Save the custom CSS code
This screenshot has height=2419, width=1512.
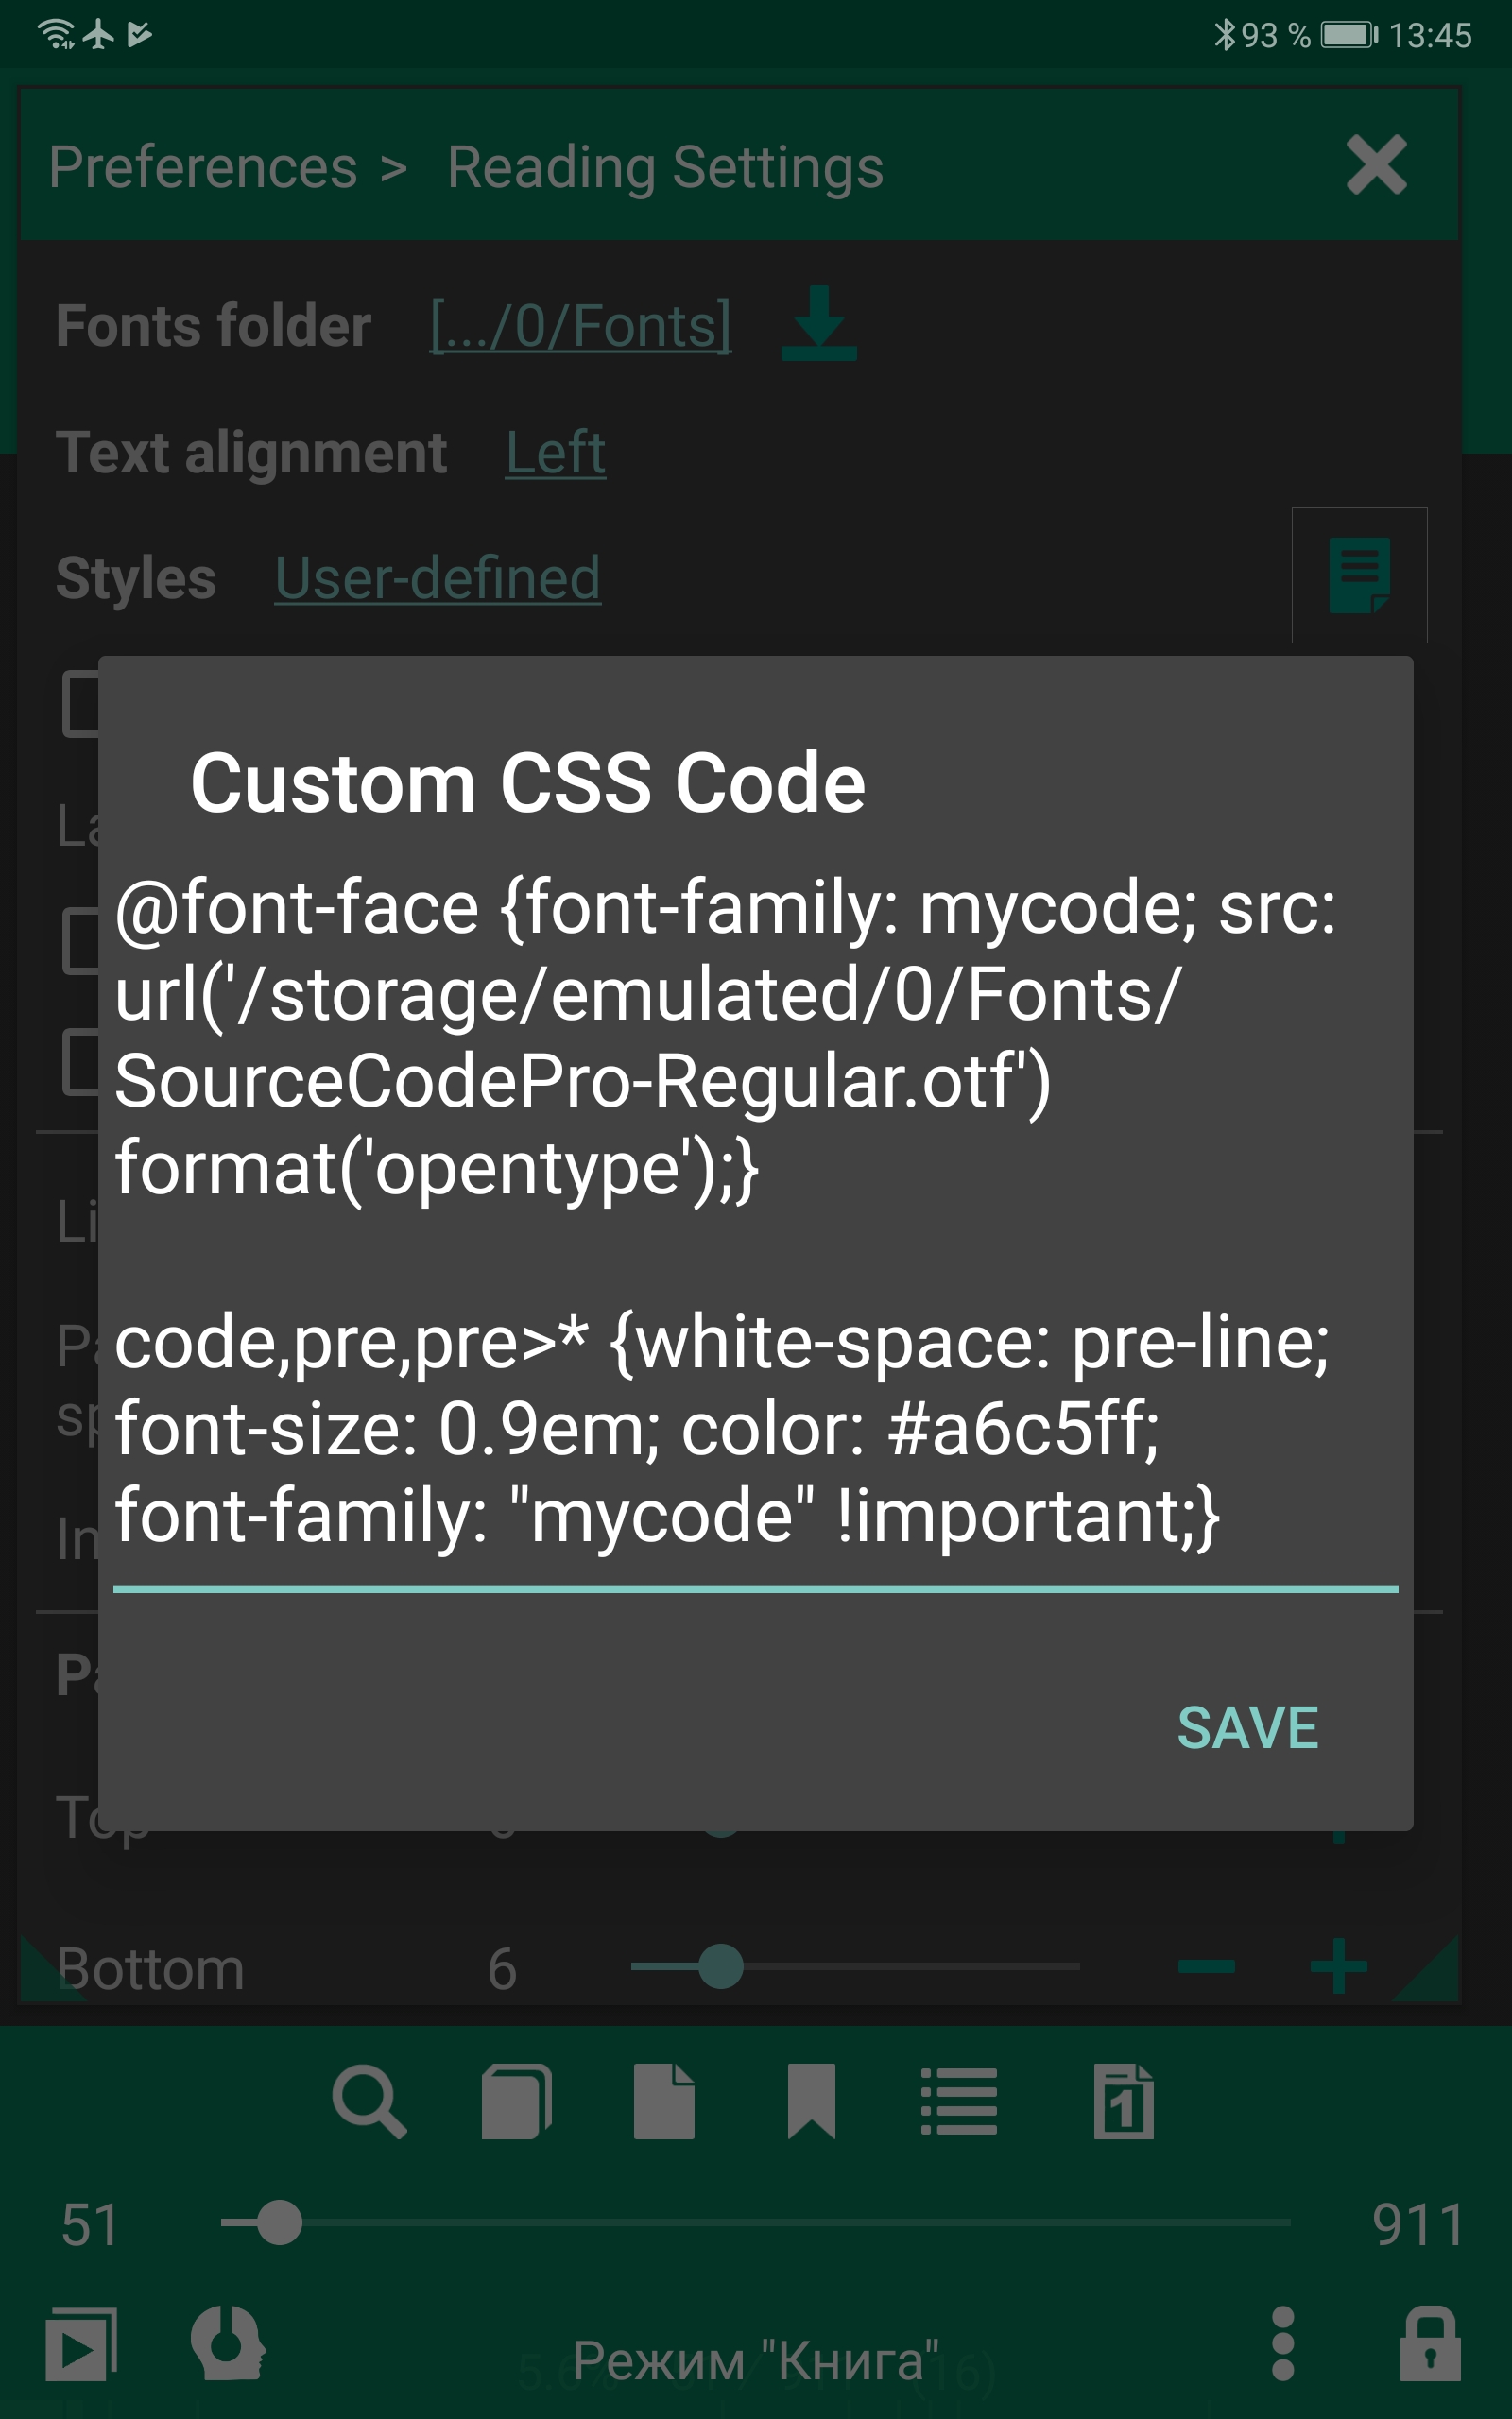pos(1249,1724)
